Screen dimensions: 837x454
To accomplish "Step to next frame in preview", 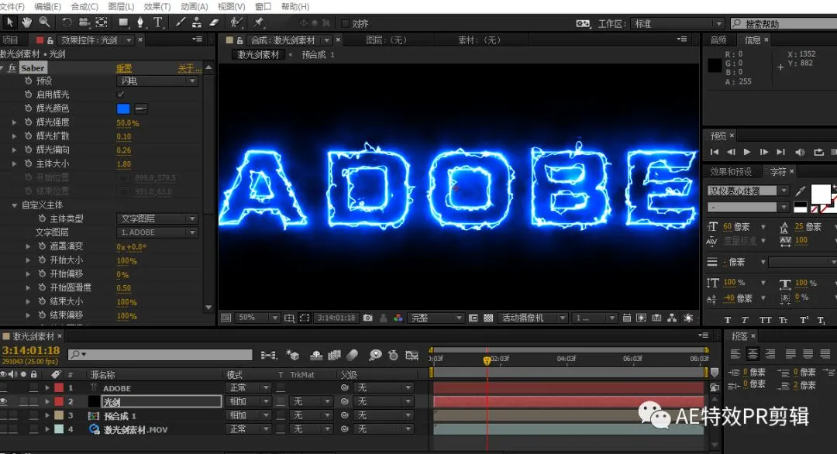I will click(764, 152).
